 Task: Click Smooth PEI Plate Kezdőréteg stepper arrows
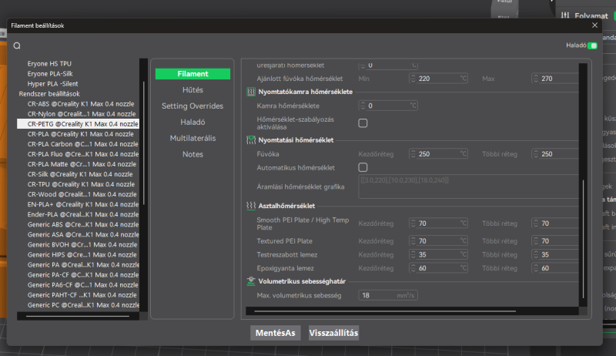pyautogui.click(x=413, y=223)
